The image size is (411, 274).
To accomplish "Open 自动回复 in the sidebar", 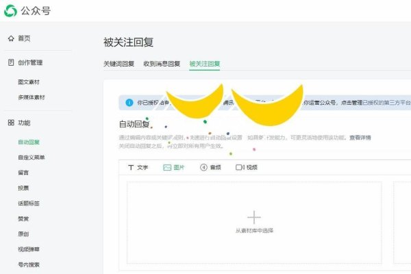I will point(29,142).
